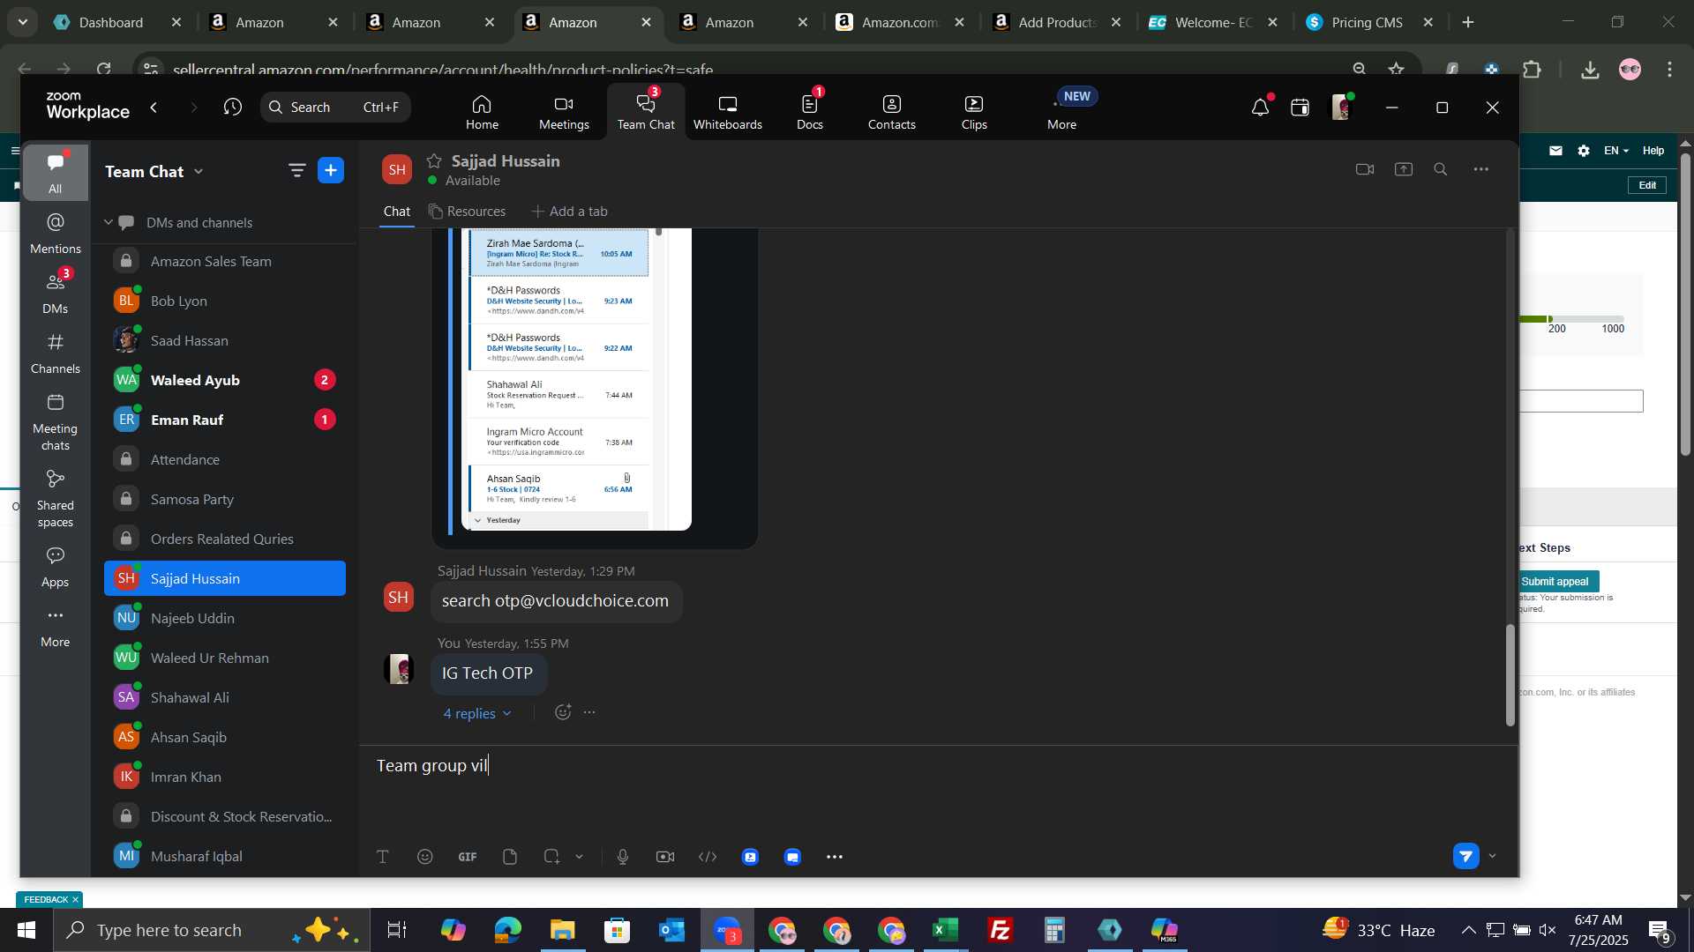Viewport: 1694px width, 952px height.
Task: Open Najeeb Uddin chat
Action: click(x=225, y=619)
